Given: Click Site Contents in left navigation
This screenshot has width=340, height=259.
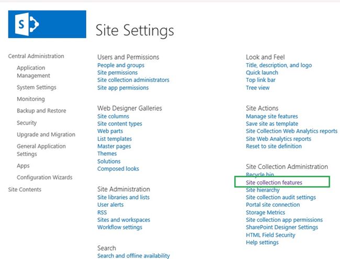Looking at the screenshot, I should point(25,189).
